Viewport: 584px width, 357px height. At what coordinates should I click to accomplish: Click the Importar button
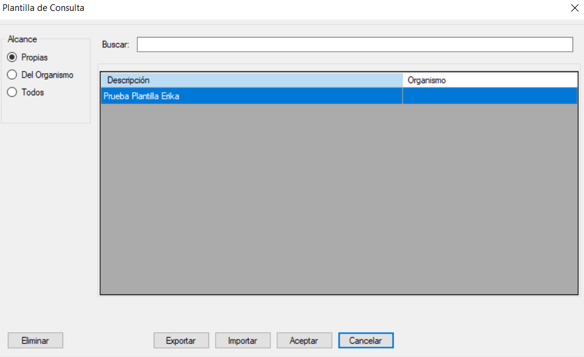[242, 341]
